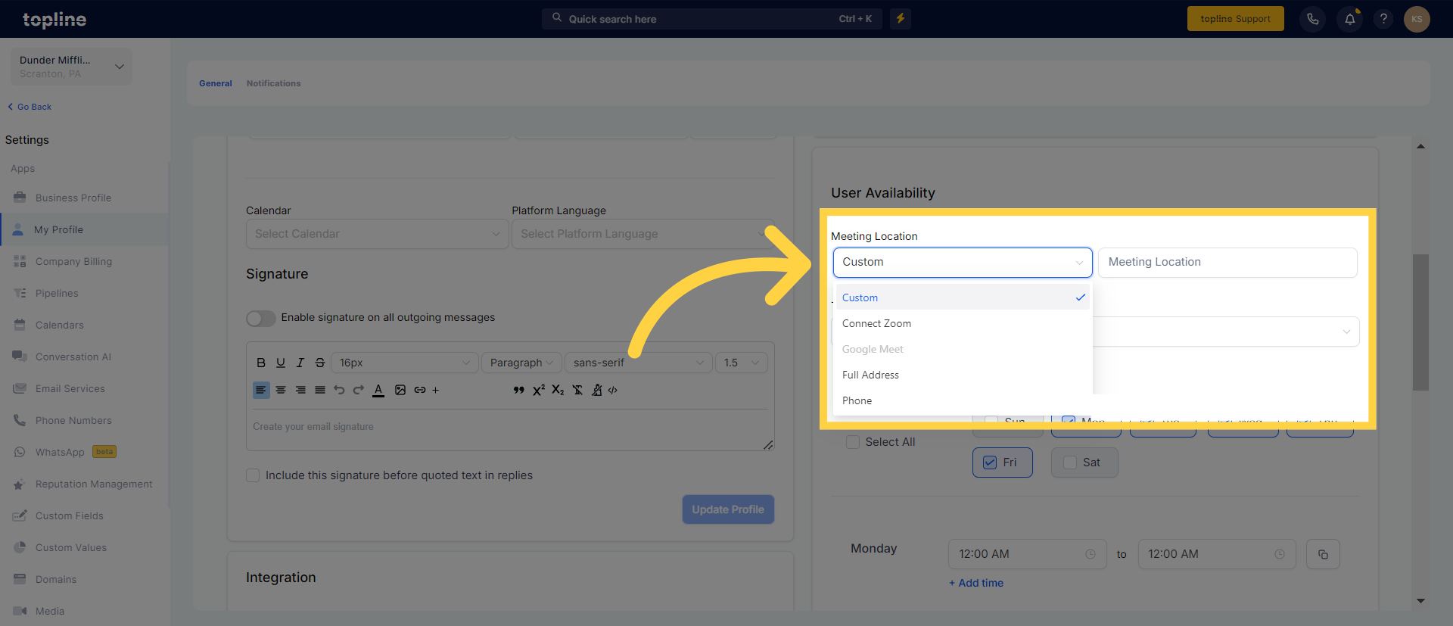This screenshot has width=1453, height=626.
Task: Click quick search field
Action: (712, 19)
